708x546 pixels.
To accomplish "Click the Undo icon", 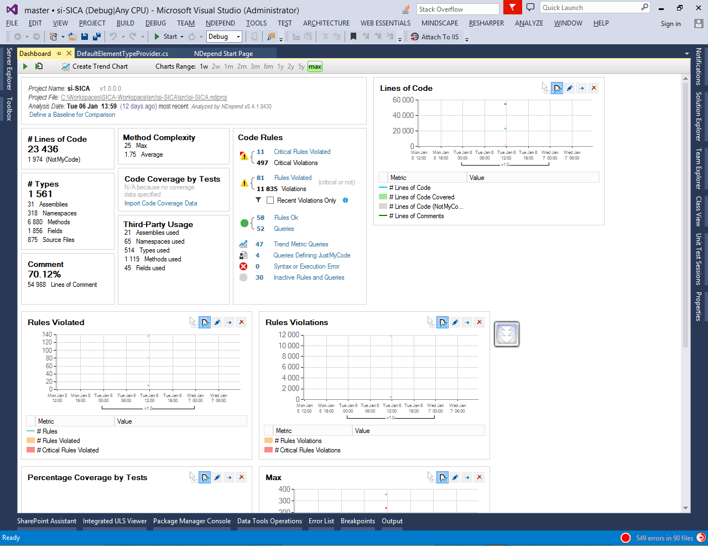I will click(113, 37).
